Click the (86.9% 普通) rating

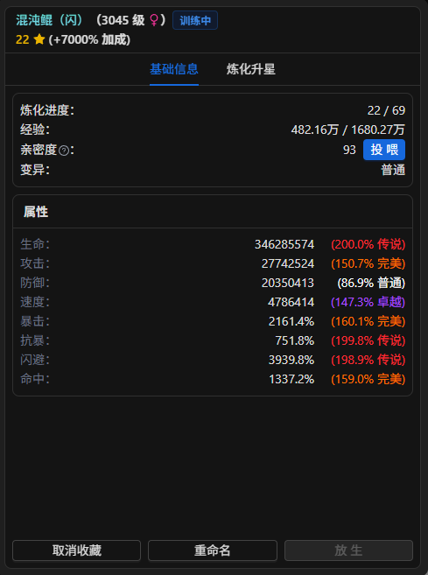click(371, 283)
